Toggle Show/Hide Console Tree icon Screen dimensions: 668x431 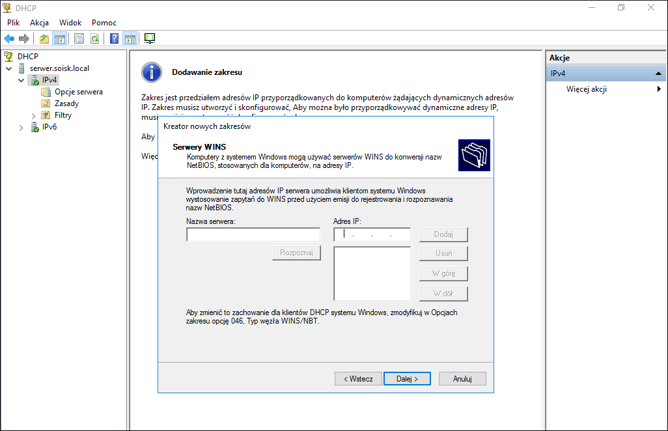pos(60,39)
